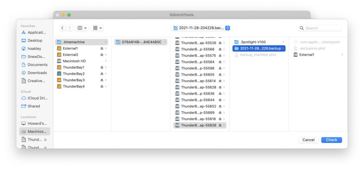Viewport: 364px width, 170px height.
Task: Click the Search input field
Action: point(322,28)
